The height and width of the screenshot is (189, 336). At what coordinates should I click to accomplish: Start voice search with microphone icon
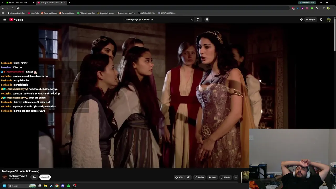pyautogui.click(x=207, y=20)
